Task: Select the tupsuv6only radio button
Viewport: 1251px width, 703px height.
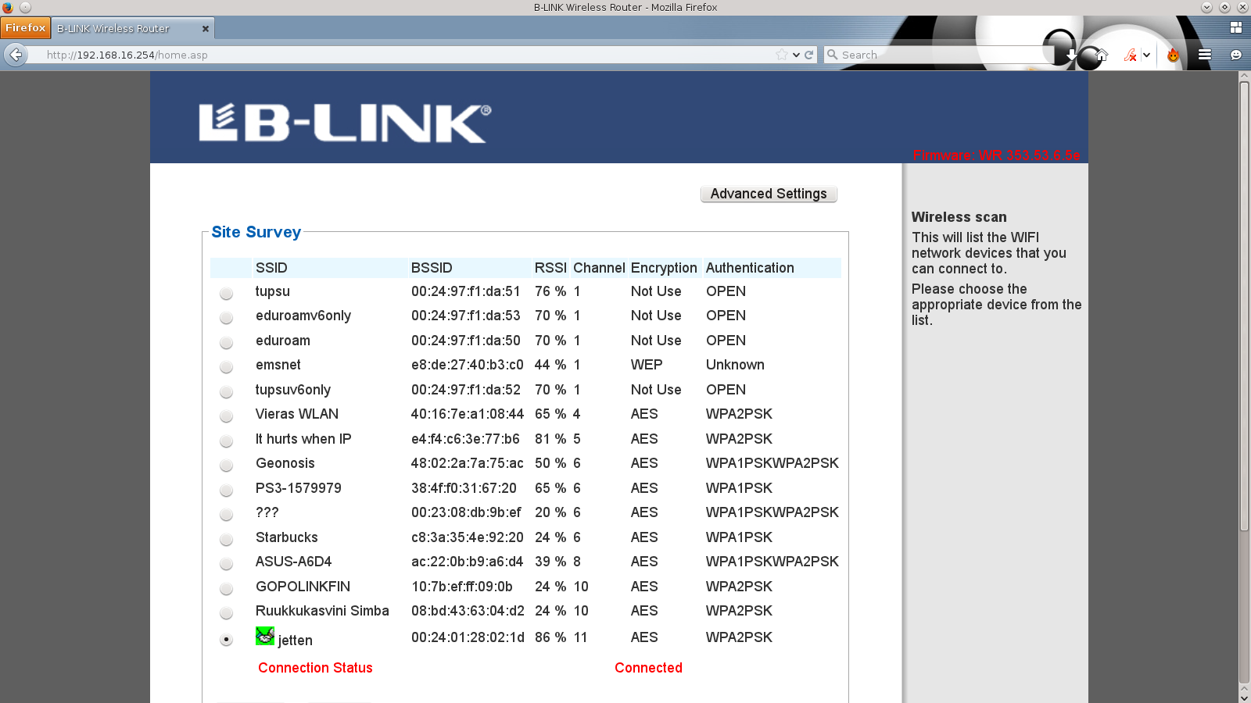Action: (226, 392)
